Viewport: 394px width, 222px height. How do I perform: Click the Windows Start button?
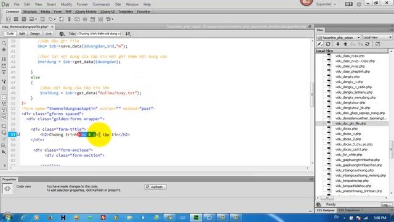pos(7,217)
